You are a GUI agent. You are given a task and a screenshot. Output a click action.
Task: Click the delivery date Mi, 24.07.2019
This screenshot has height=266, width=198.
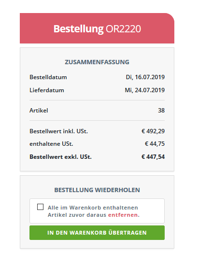click(x=145, y=90)
